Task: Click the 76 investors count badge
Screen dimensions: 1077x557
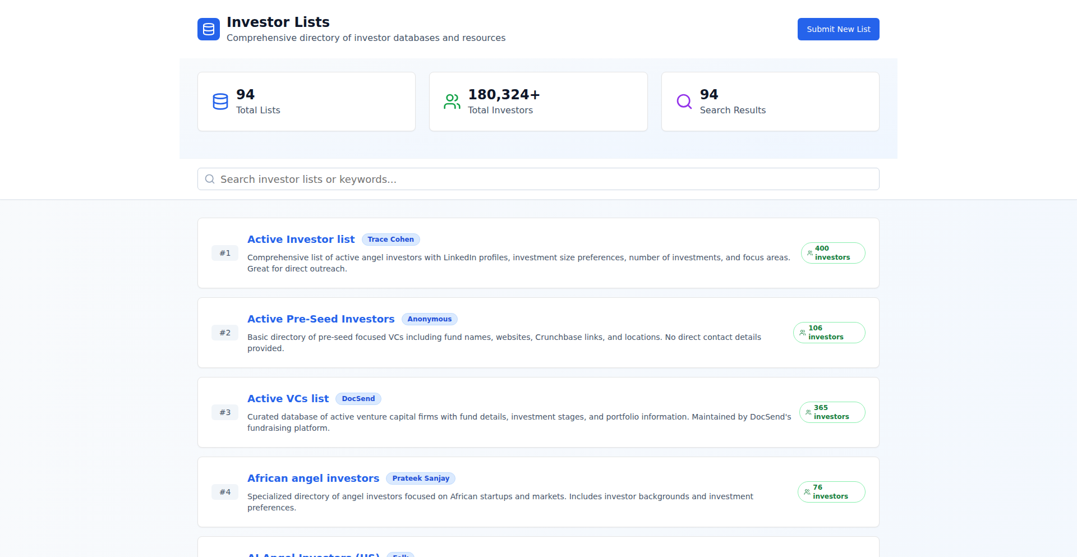Action: pyautogui.click(x=831, y=492)
